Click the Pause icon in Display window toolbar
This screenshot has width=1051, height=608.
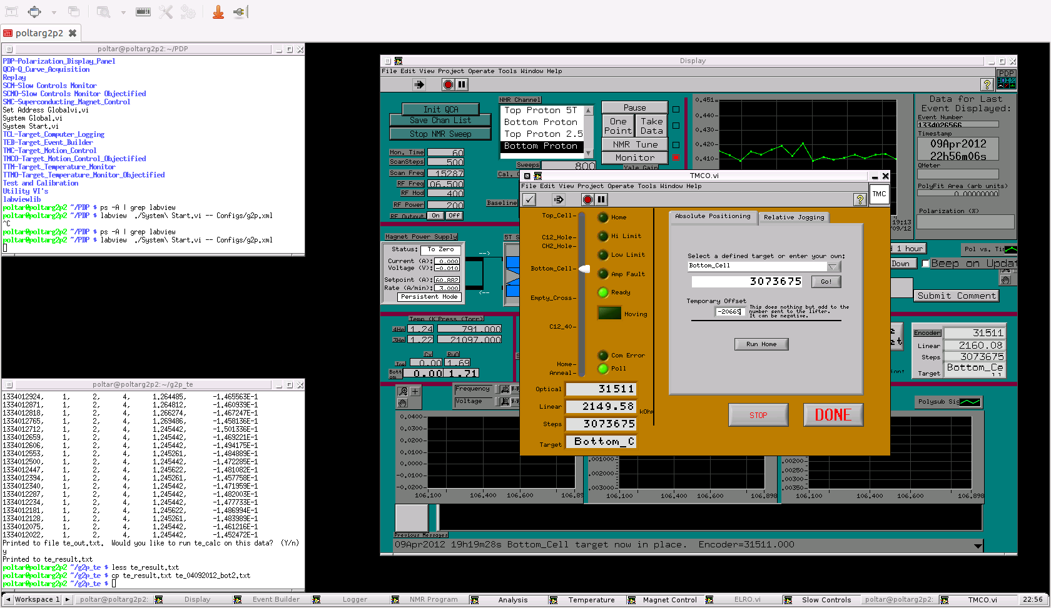[x=462, y=84]
